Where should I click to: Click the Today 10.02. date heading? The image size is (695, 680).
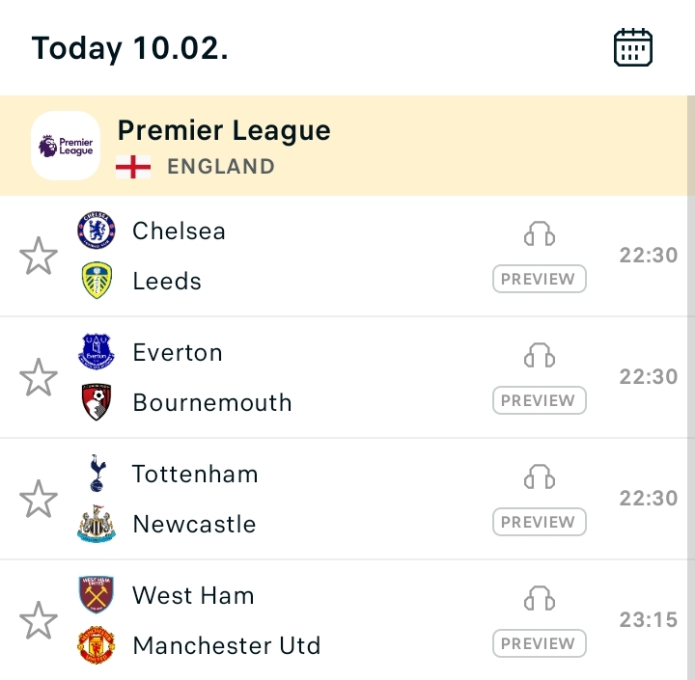(129, 47)
